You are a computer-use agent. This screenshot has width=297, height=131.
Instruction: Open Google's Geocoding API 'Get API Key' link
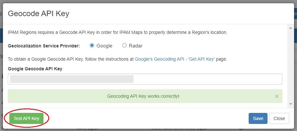click(x=175, y=59)
